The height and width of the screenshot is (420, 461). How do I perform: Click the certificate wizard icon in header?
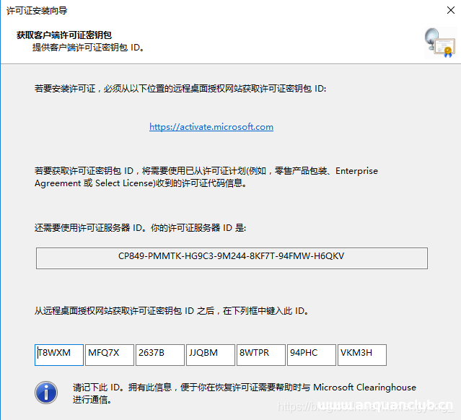[x=439, y=43]
